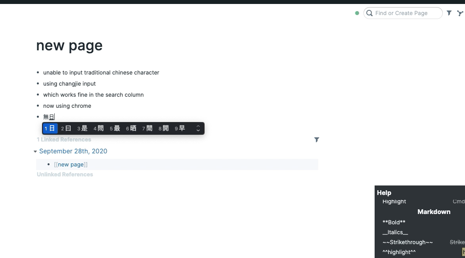Expand the IME candidate list arrows
Image resolution: width=465 pixels, height=258 pixels.
[198, 128]
